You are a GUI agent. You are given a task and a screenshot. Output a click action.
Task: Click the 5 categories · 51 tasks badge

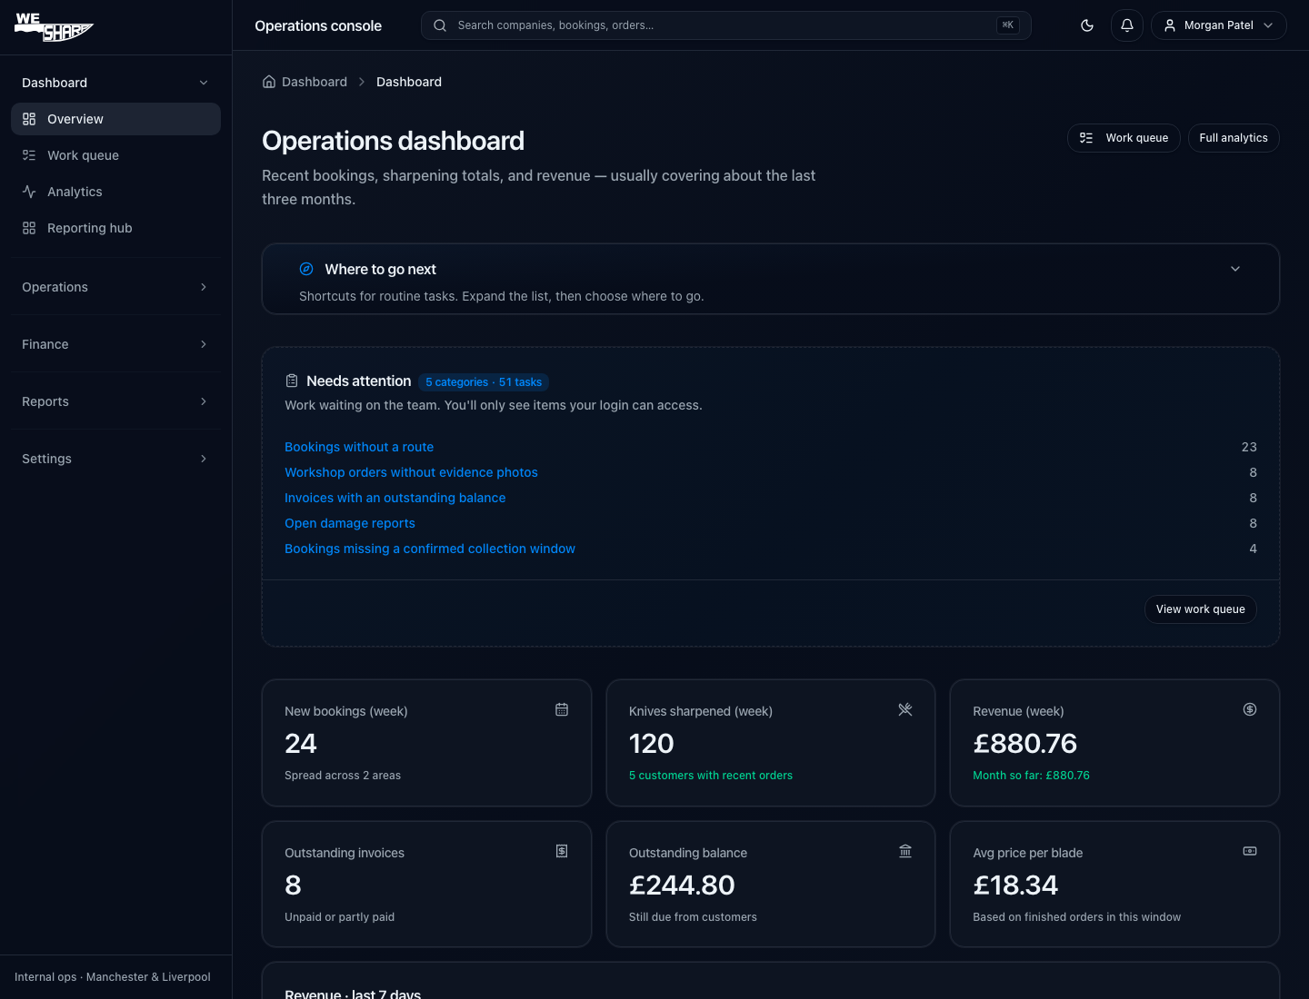(x=484, y=382)
